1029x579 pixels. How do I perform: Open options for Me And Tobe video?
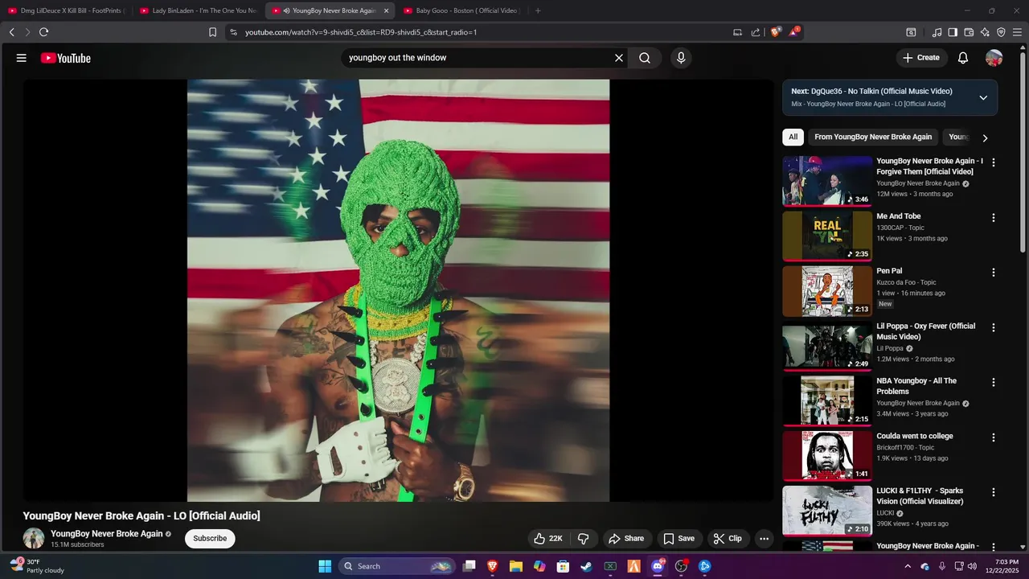point(994,218)
